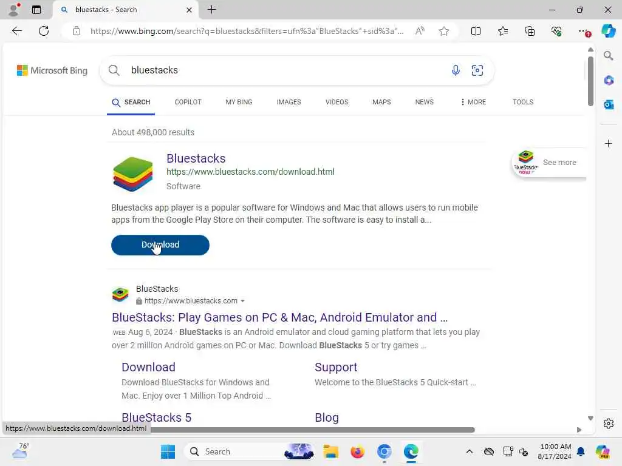Image resolution: width=622 pixels, height=466 pixels.
Task: Open the Windows Start menu
Action: (168, 451)
